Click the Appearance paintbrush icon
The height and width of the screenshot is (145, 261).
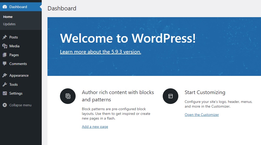5,75
